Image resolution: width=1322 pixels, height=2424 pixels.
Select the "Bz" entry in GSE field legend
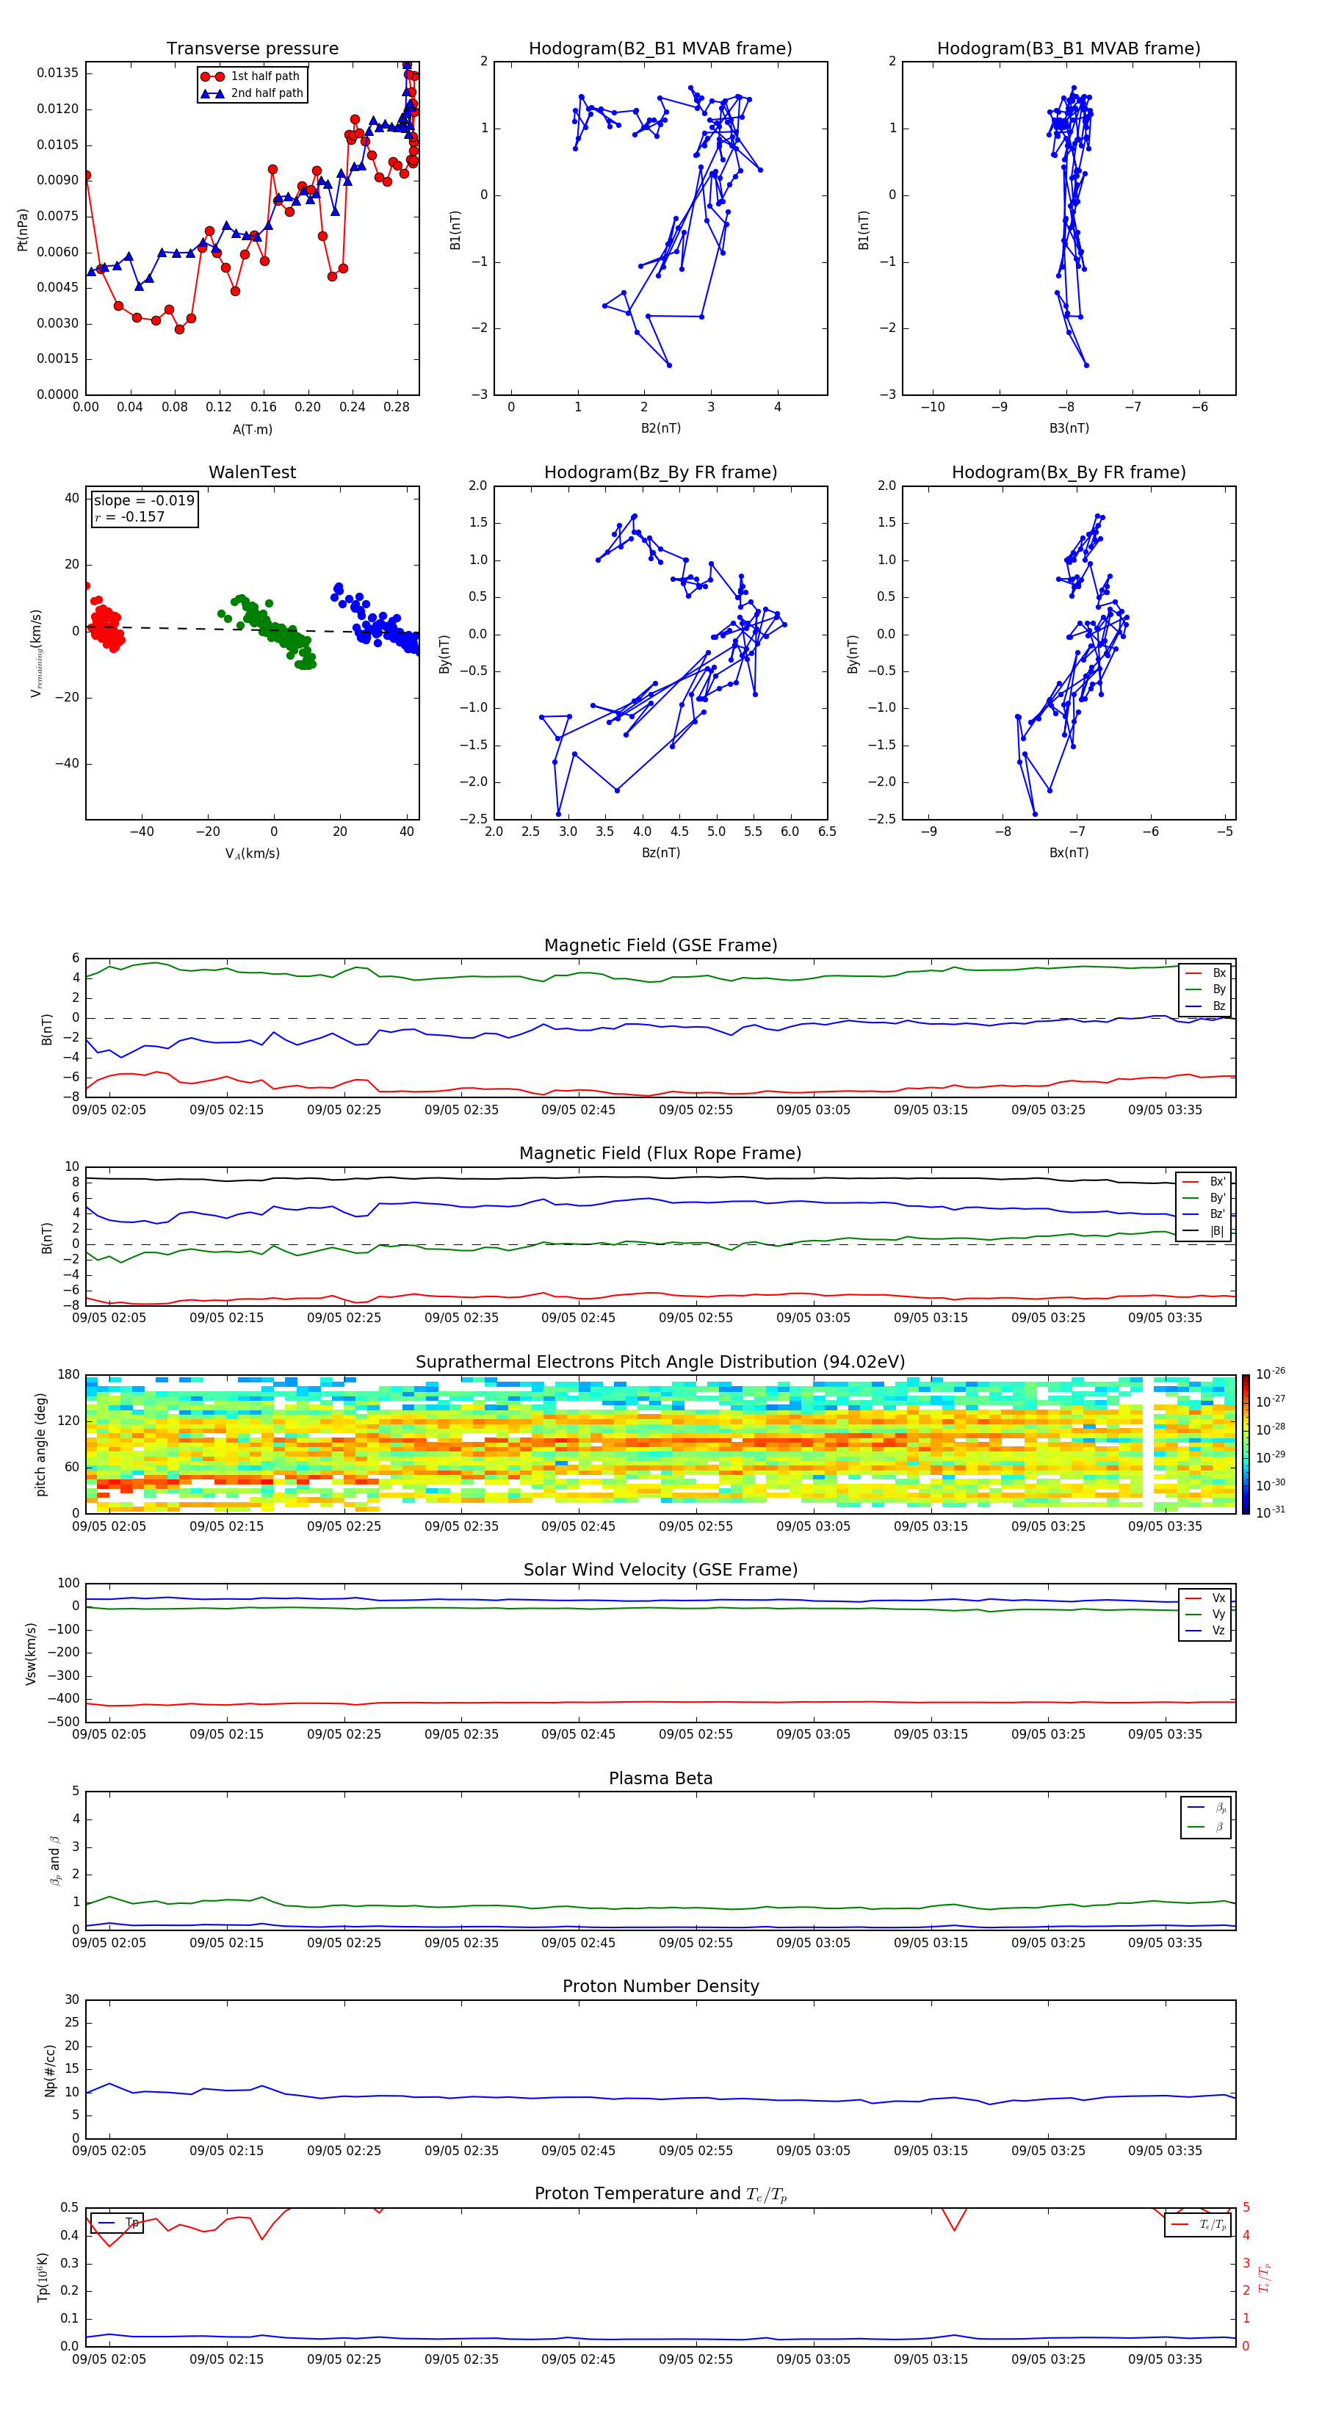click(1205, 1006)
